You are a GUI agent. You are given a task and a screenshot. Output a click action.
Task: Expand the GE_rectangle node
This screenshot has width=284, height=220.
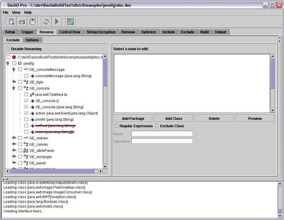[14, 157]
